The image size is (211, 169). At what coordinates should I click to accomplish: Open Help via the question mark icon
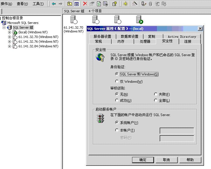(114, 4)
